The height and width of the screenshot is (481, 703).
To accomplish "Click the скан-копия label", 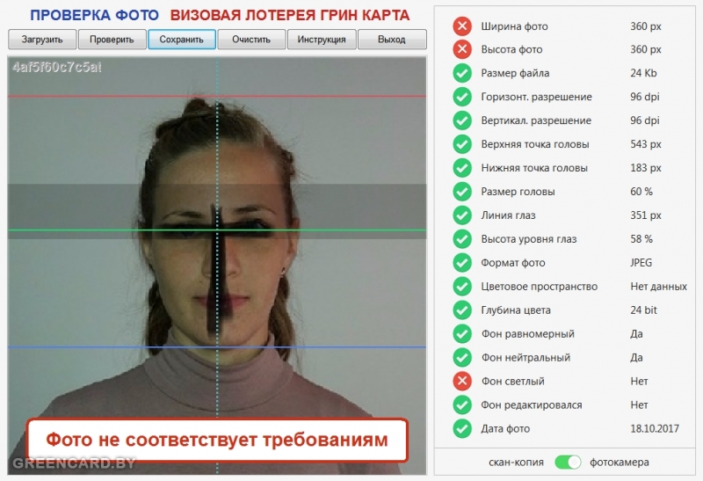I will [516, 463].
